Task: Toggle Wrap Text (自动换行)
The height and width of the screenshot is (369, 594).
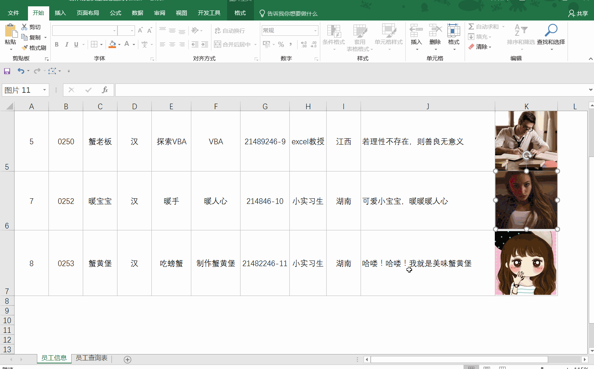Action: click(230, 31)
